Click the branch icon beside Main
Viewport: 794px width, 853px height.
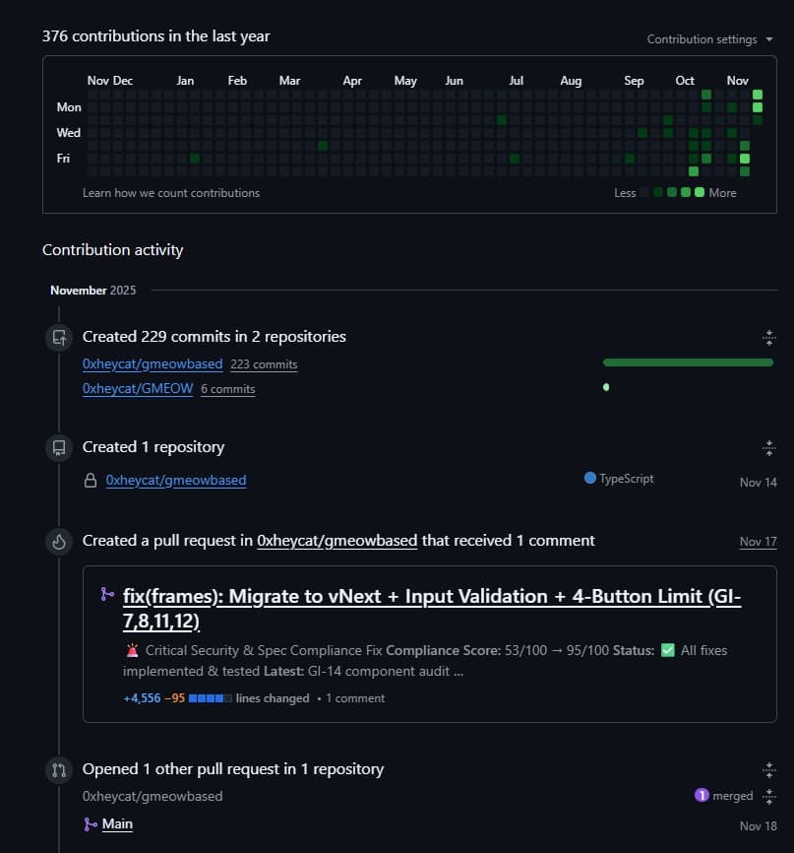91,824
